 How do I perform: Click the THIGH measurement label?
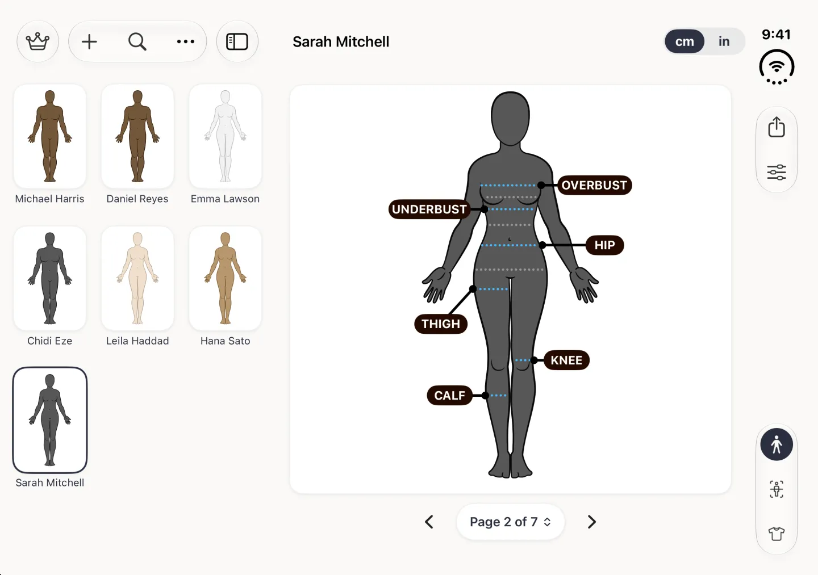441,324
